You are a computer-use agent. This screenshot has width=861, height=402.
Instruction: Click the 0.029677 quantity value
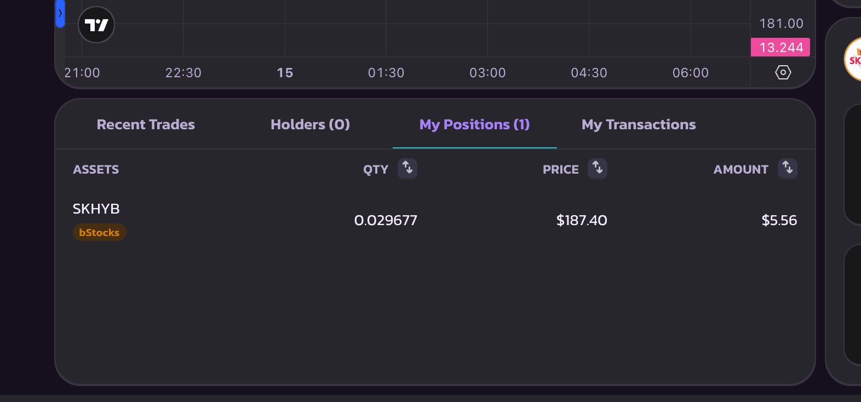(x=386, y=220)
